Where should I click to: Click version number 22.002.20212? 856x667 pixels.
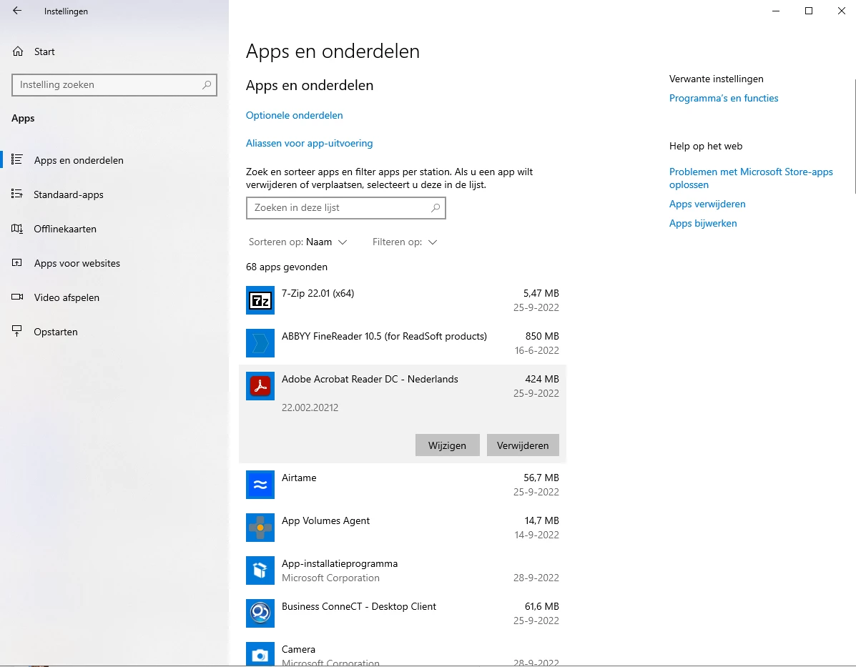coord(310,407)
